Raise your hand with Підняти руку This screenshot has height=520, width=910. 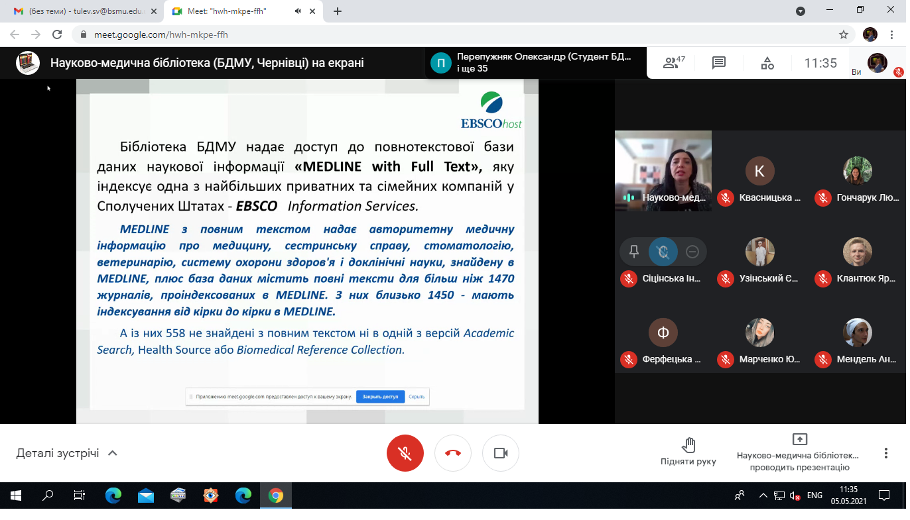[x=688, y=452]
